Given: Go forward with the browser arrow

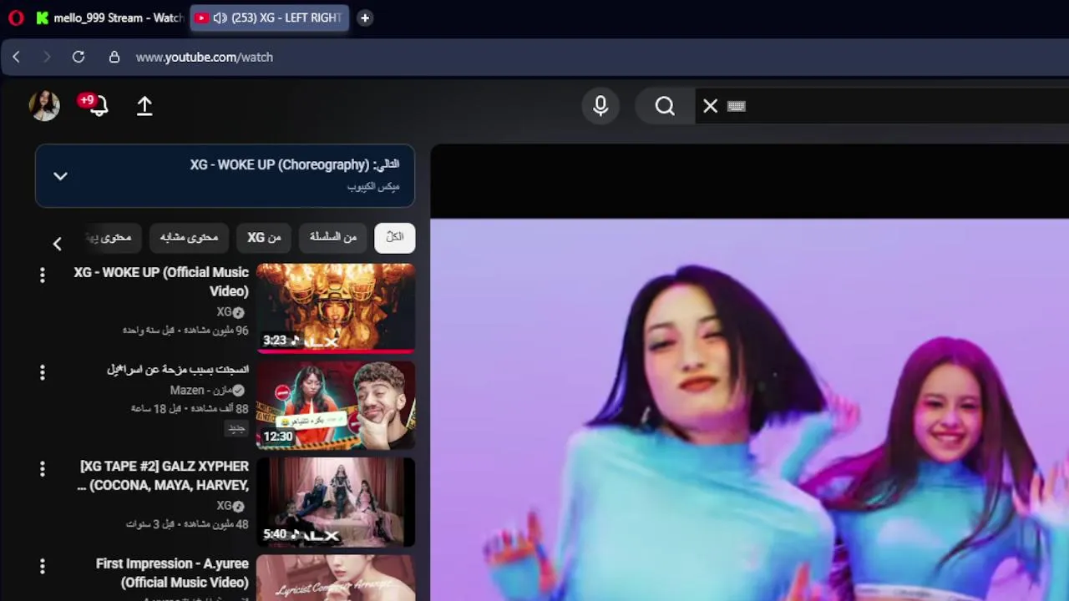Looking at the screenshot, I should tap(47, 57).
